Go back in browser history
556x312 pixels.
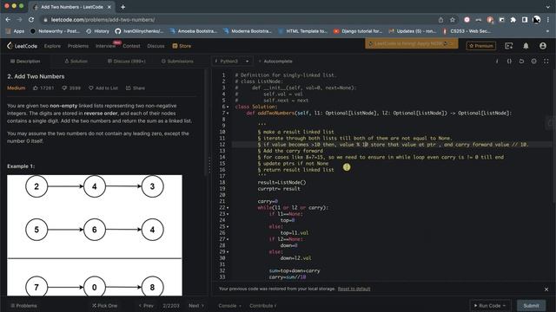tap(8, 20)
